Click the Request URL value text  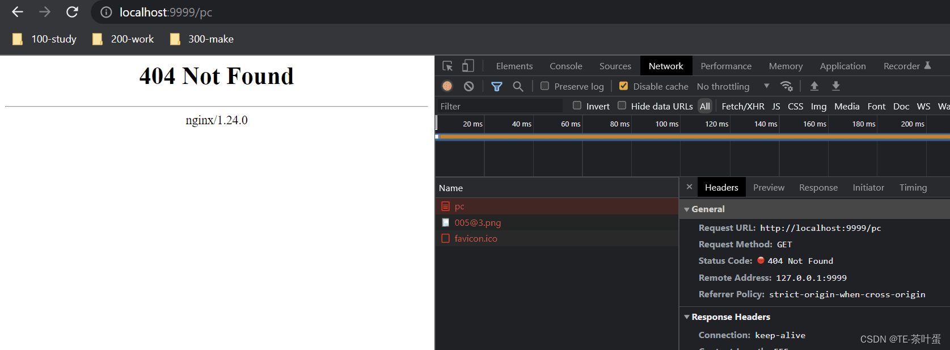point(820,228)
